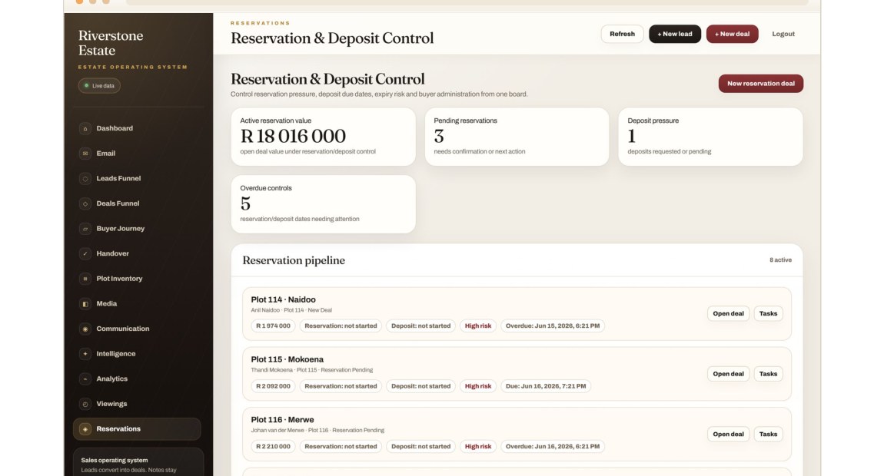Click Due: Jun 16, 2026, 7:21 PM chip
Screen dimensions: 884x476
(x=546, y=386)
